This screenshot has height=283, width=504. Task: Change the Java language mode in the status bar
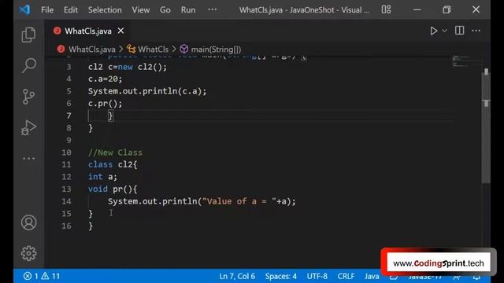pyautogui.click(x=372, y=276)
